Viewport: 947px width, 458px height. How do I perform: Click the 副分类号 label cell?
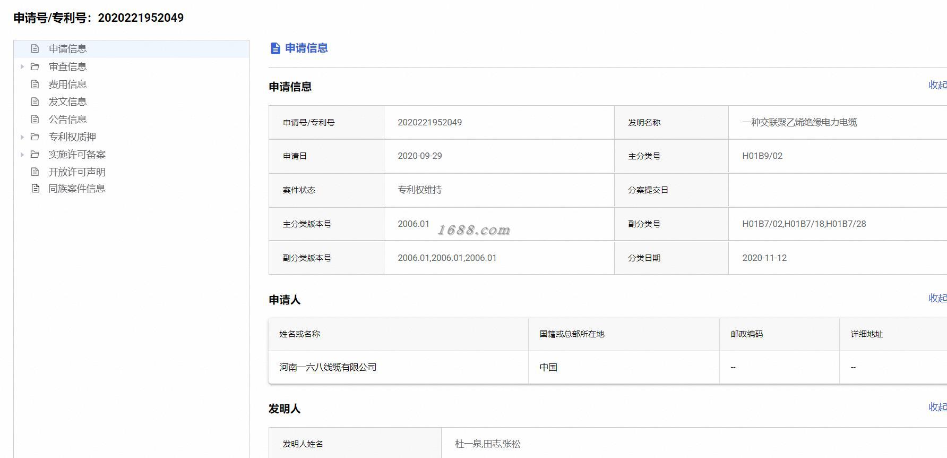coord(671,224)
